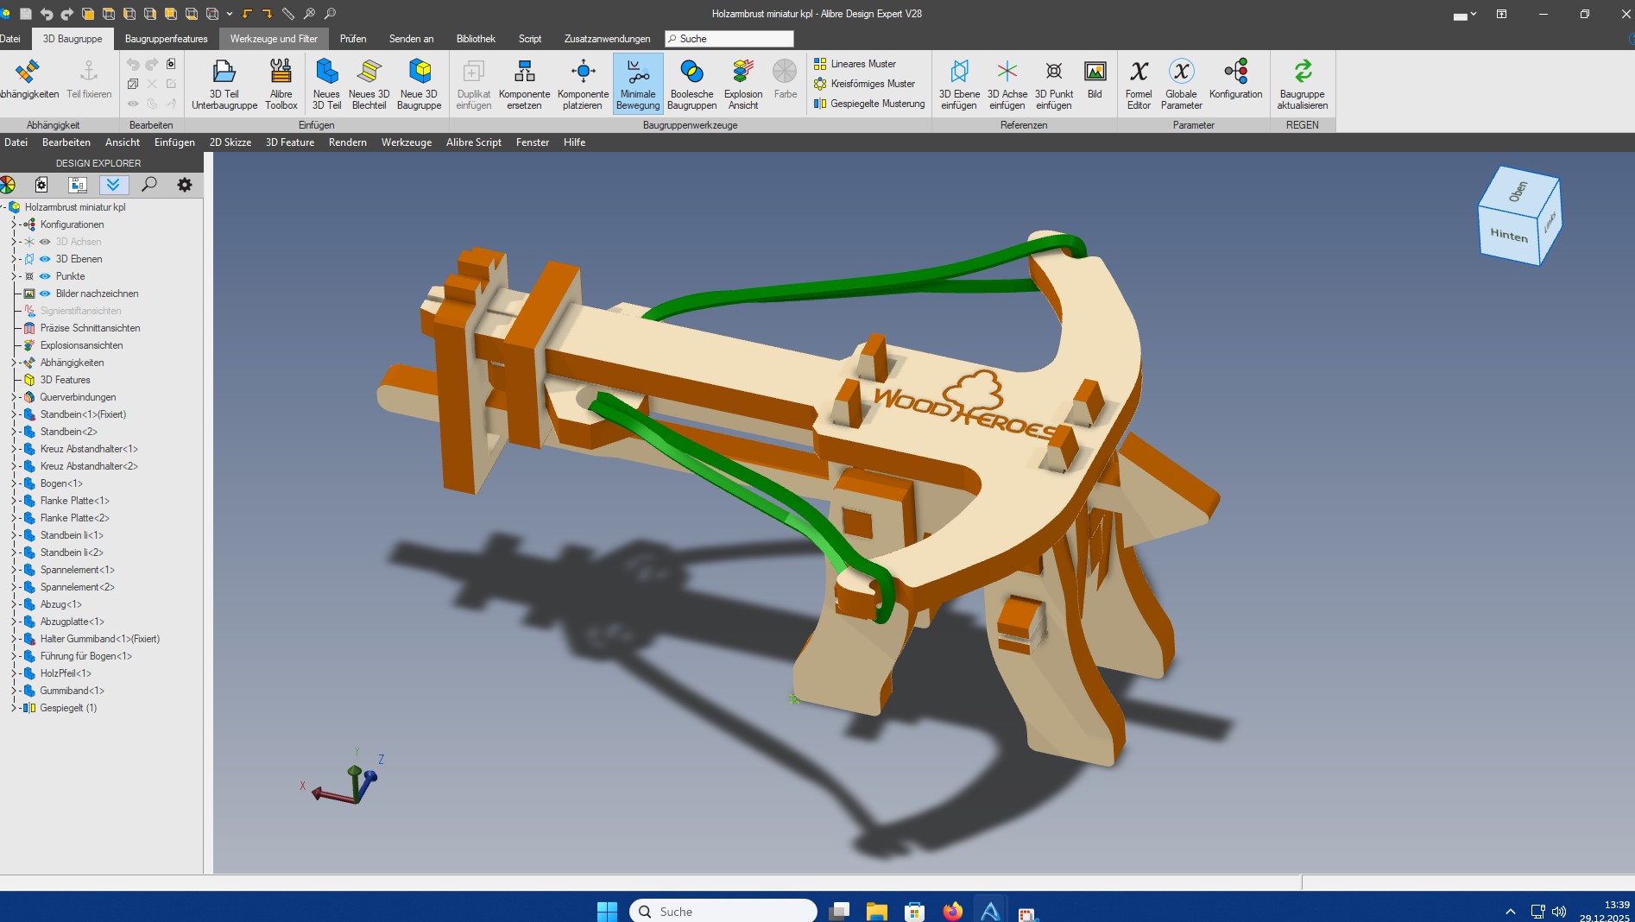The image size is (1635, 922).
Task: Open the Alibre Toolbox
Action: tap(281, 73)
